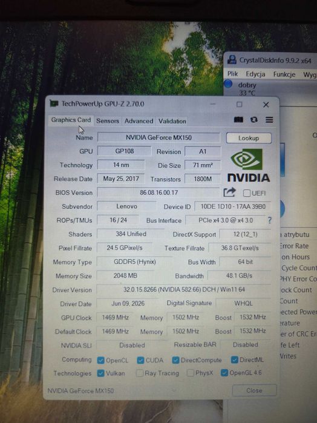Click the Technology value 14 nm
The height and width of the screenshot is (423, 317).
click(121, 165)
